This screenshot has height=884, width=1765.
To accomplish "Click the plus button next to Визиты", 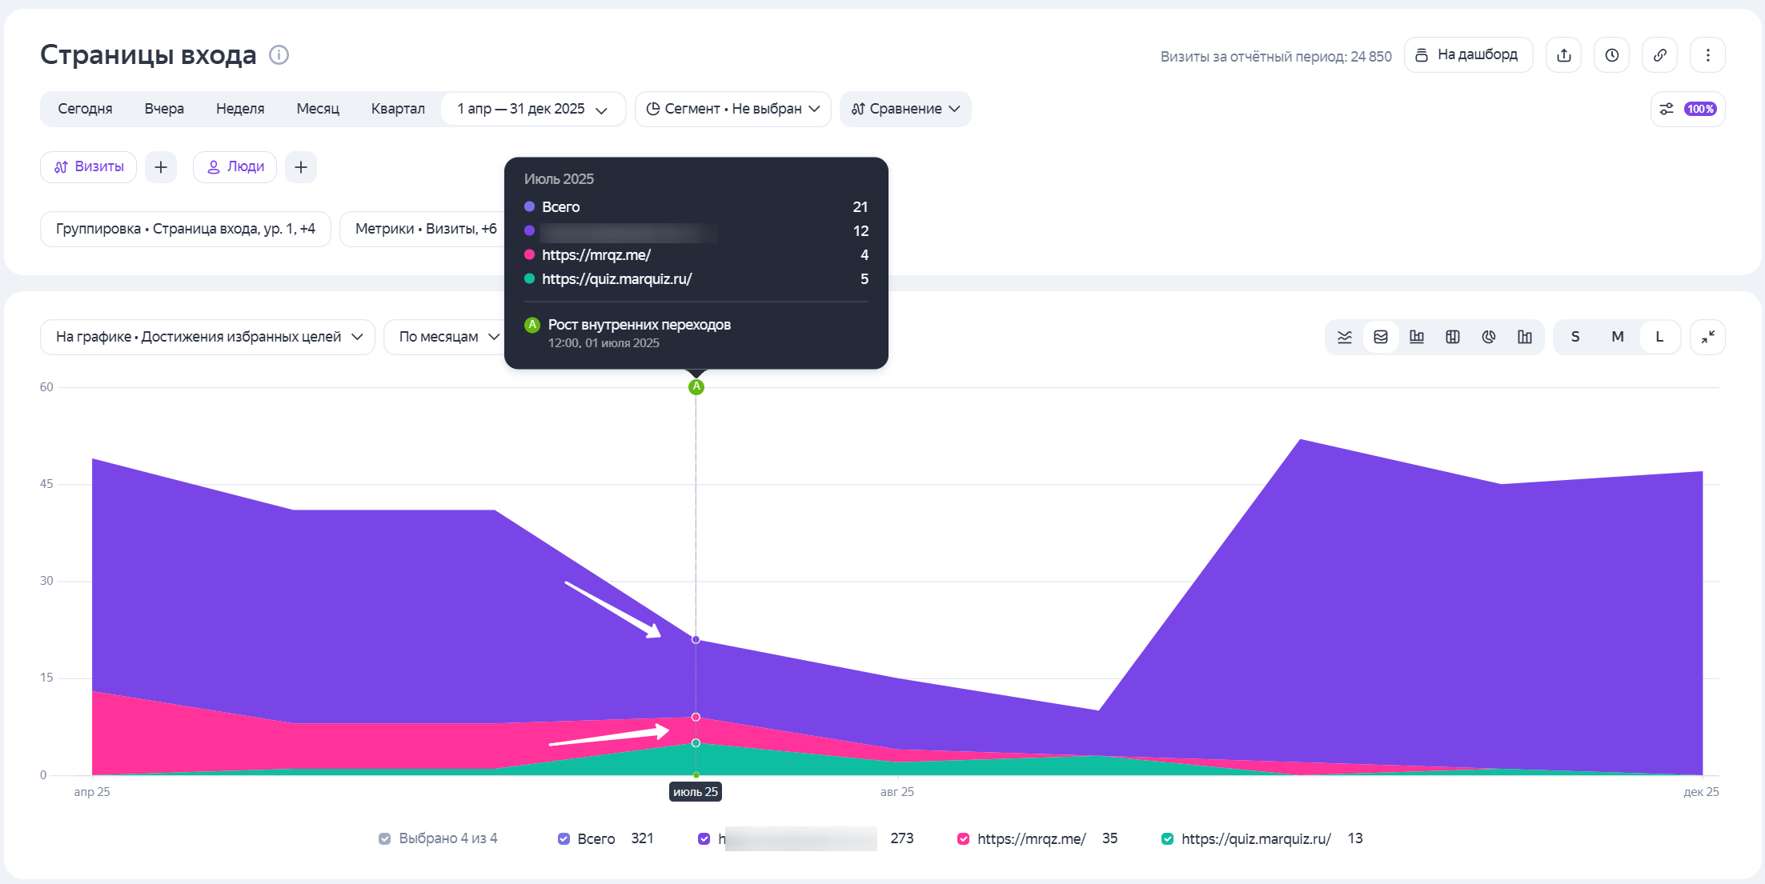I will click(161, 167).
